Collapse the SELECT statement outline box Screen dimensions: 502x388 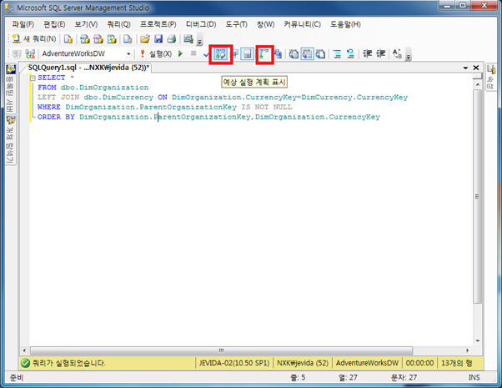pyautogui.click(x=33, y=78)
